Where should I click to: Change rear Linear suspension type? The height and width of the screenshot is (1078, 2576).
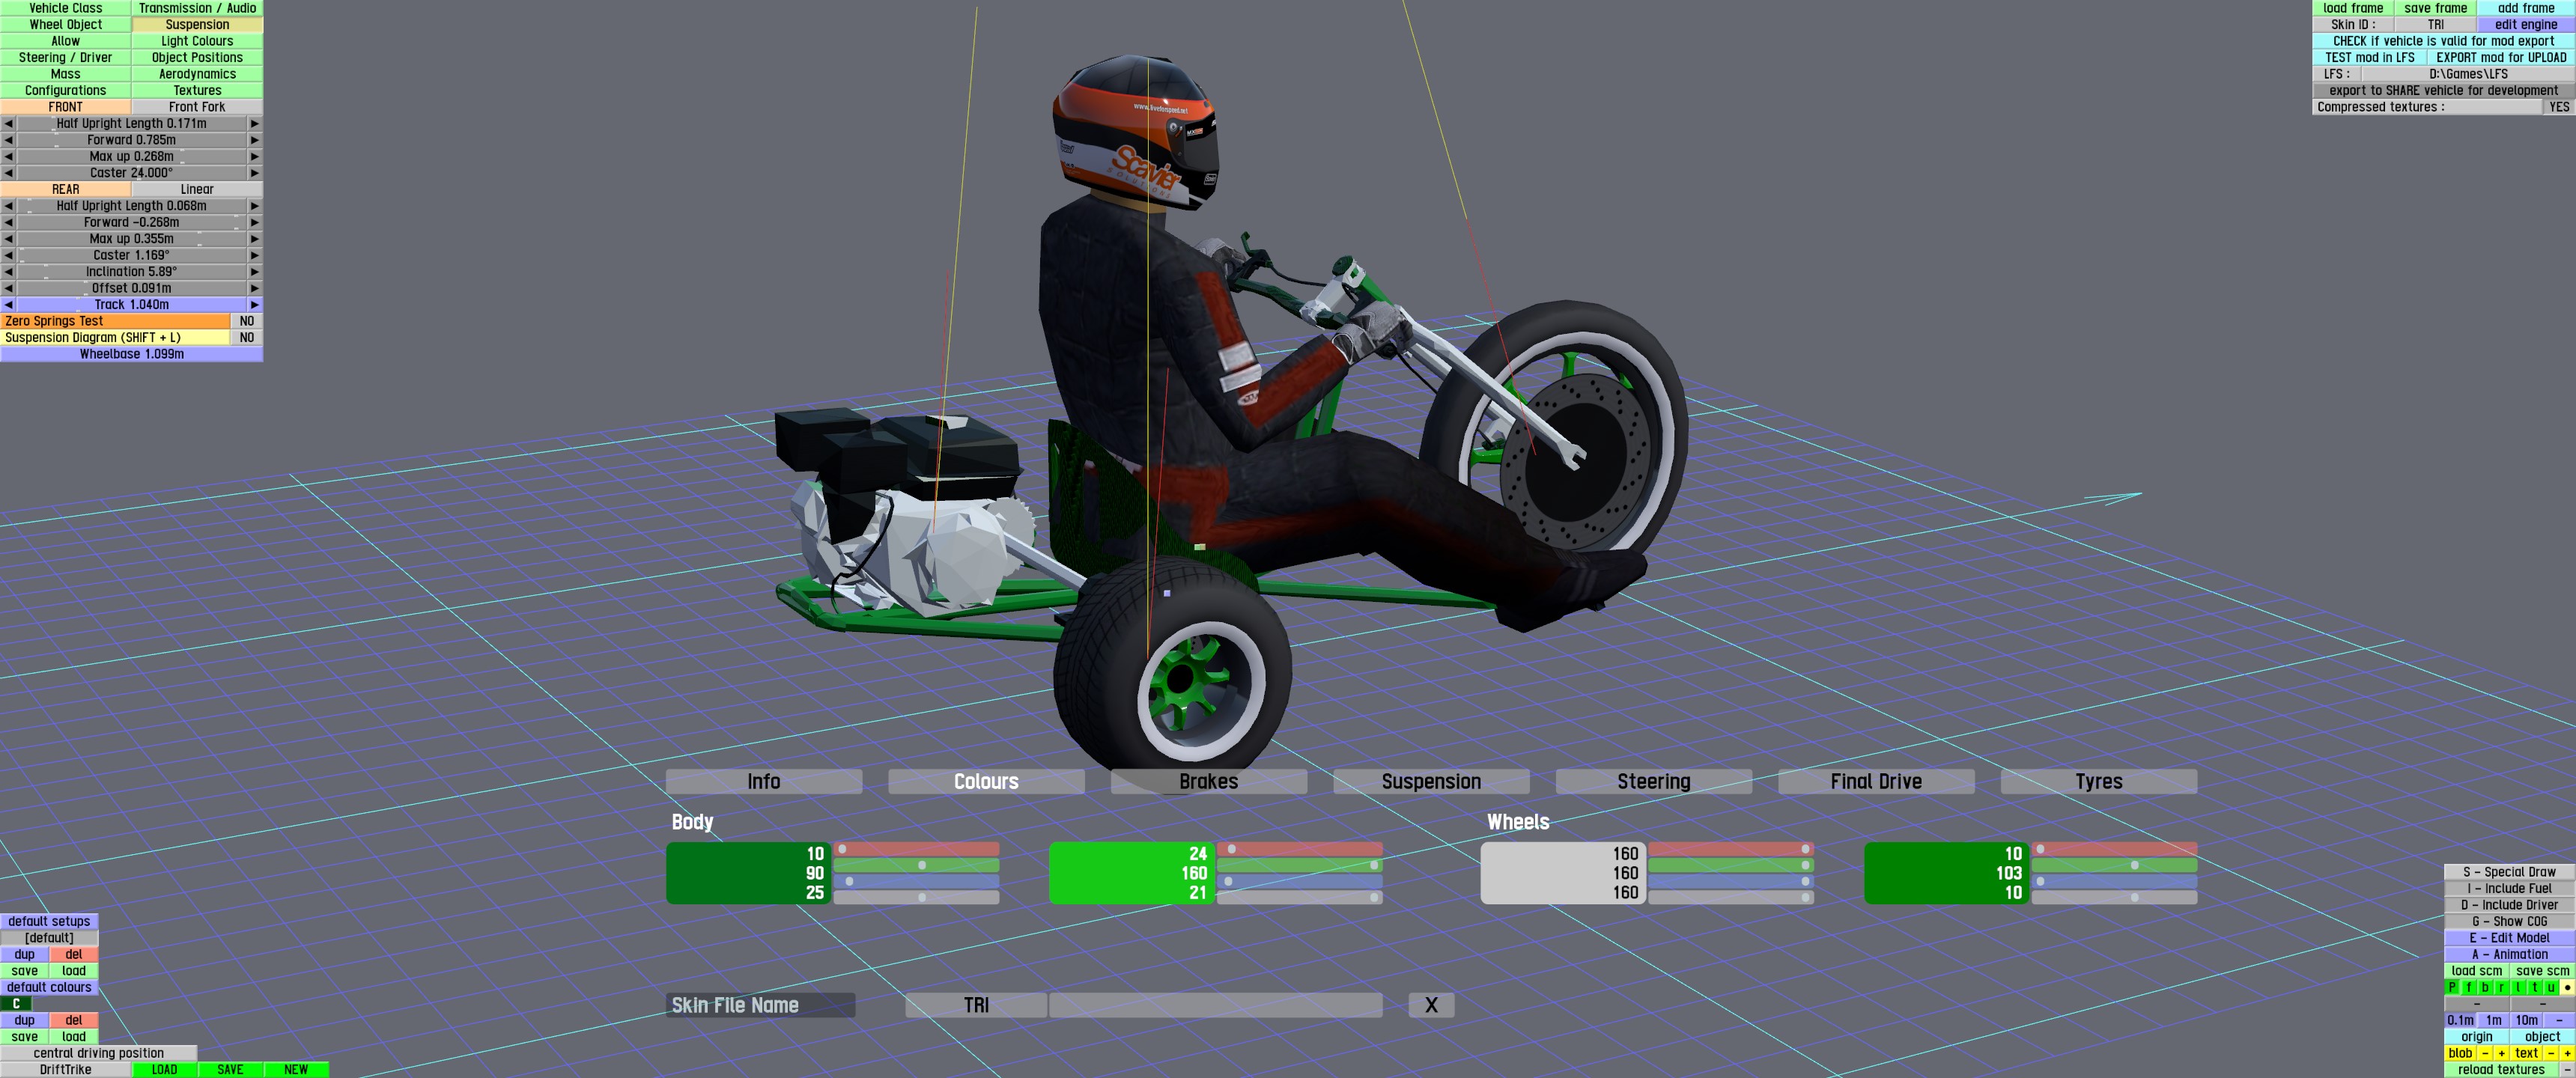(197, 189)
